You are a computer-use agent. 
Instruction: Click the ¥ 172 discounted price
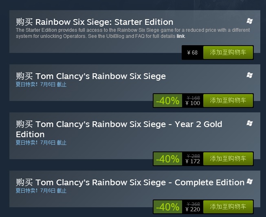193,161
